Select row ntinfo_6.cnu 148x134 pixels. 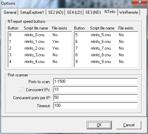(106, 42)
